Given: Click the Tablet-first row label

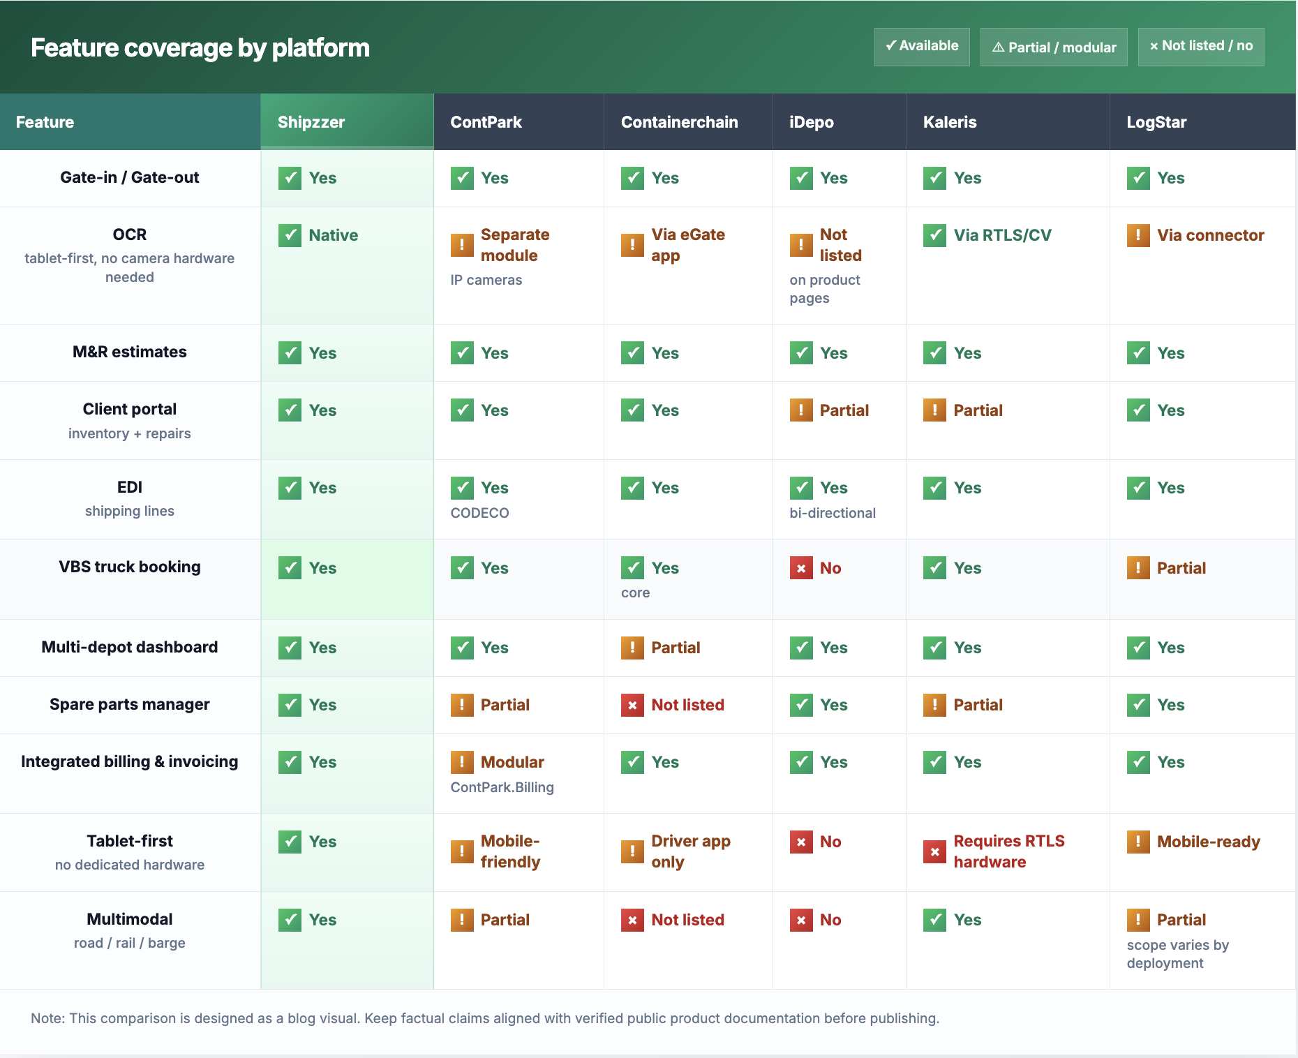Looking at the screenshot, I should pos(130,841).
